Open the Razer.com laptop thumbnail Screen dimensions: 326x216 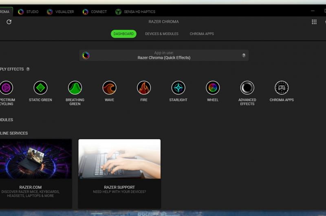click(x=36, y=159)
